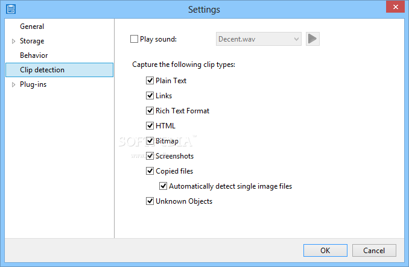409x267 pixels.
Task: Click the OK button
Action: (x=325, y=250)
